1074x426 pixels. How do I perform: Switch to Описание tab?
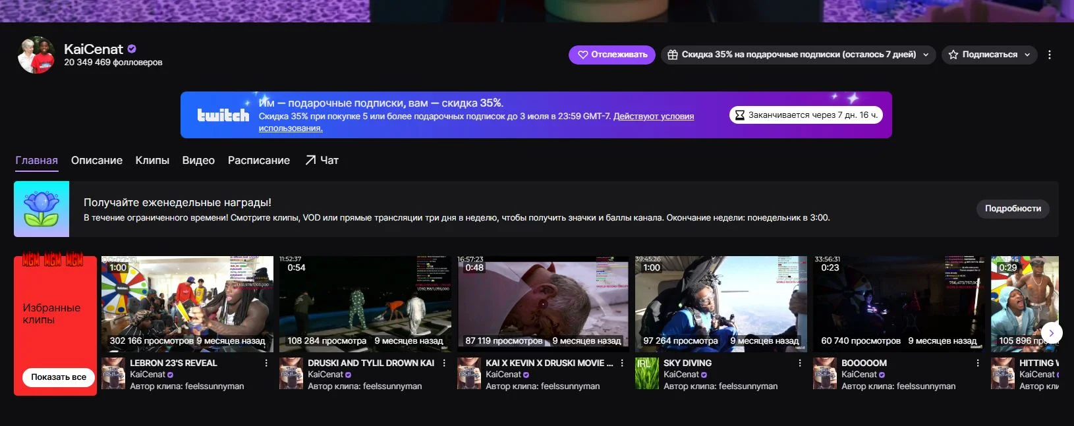[x=97, y=160]
